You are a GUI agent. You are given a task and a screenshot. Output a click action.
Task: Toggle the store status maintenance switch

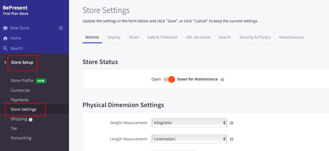[x=169, y=79]
